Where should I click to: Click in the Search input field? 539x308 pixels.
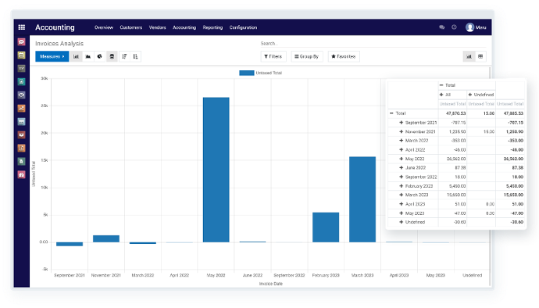[x=373, y=43]
